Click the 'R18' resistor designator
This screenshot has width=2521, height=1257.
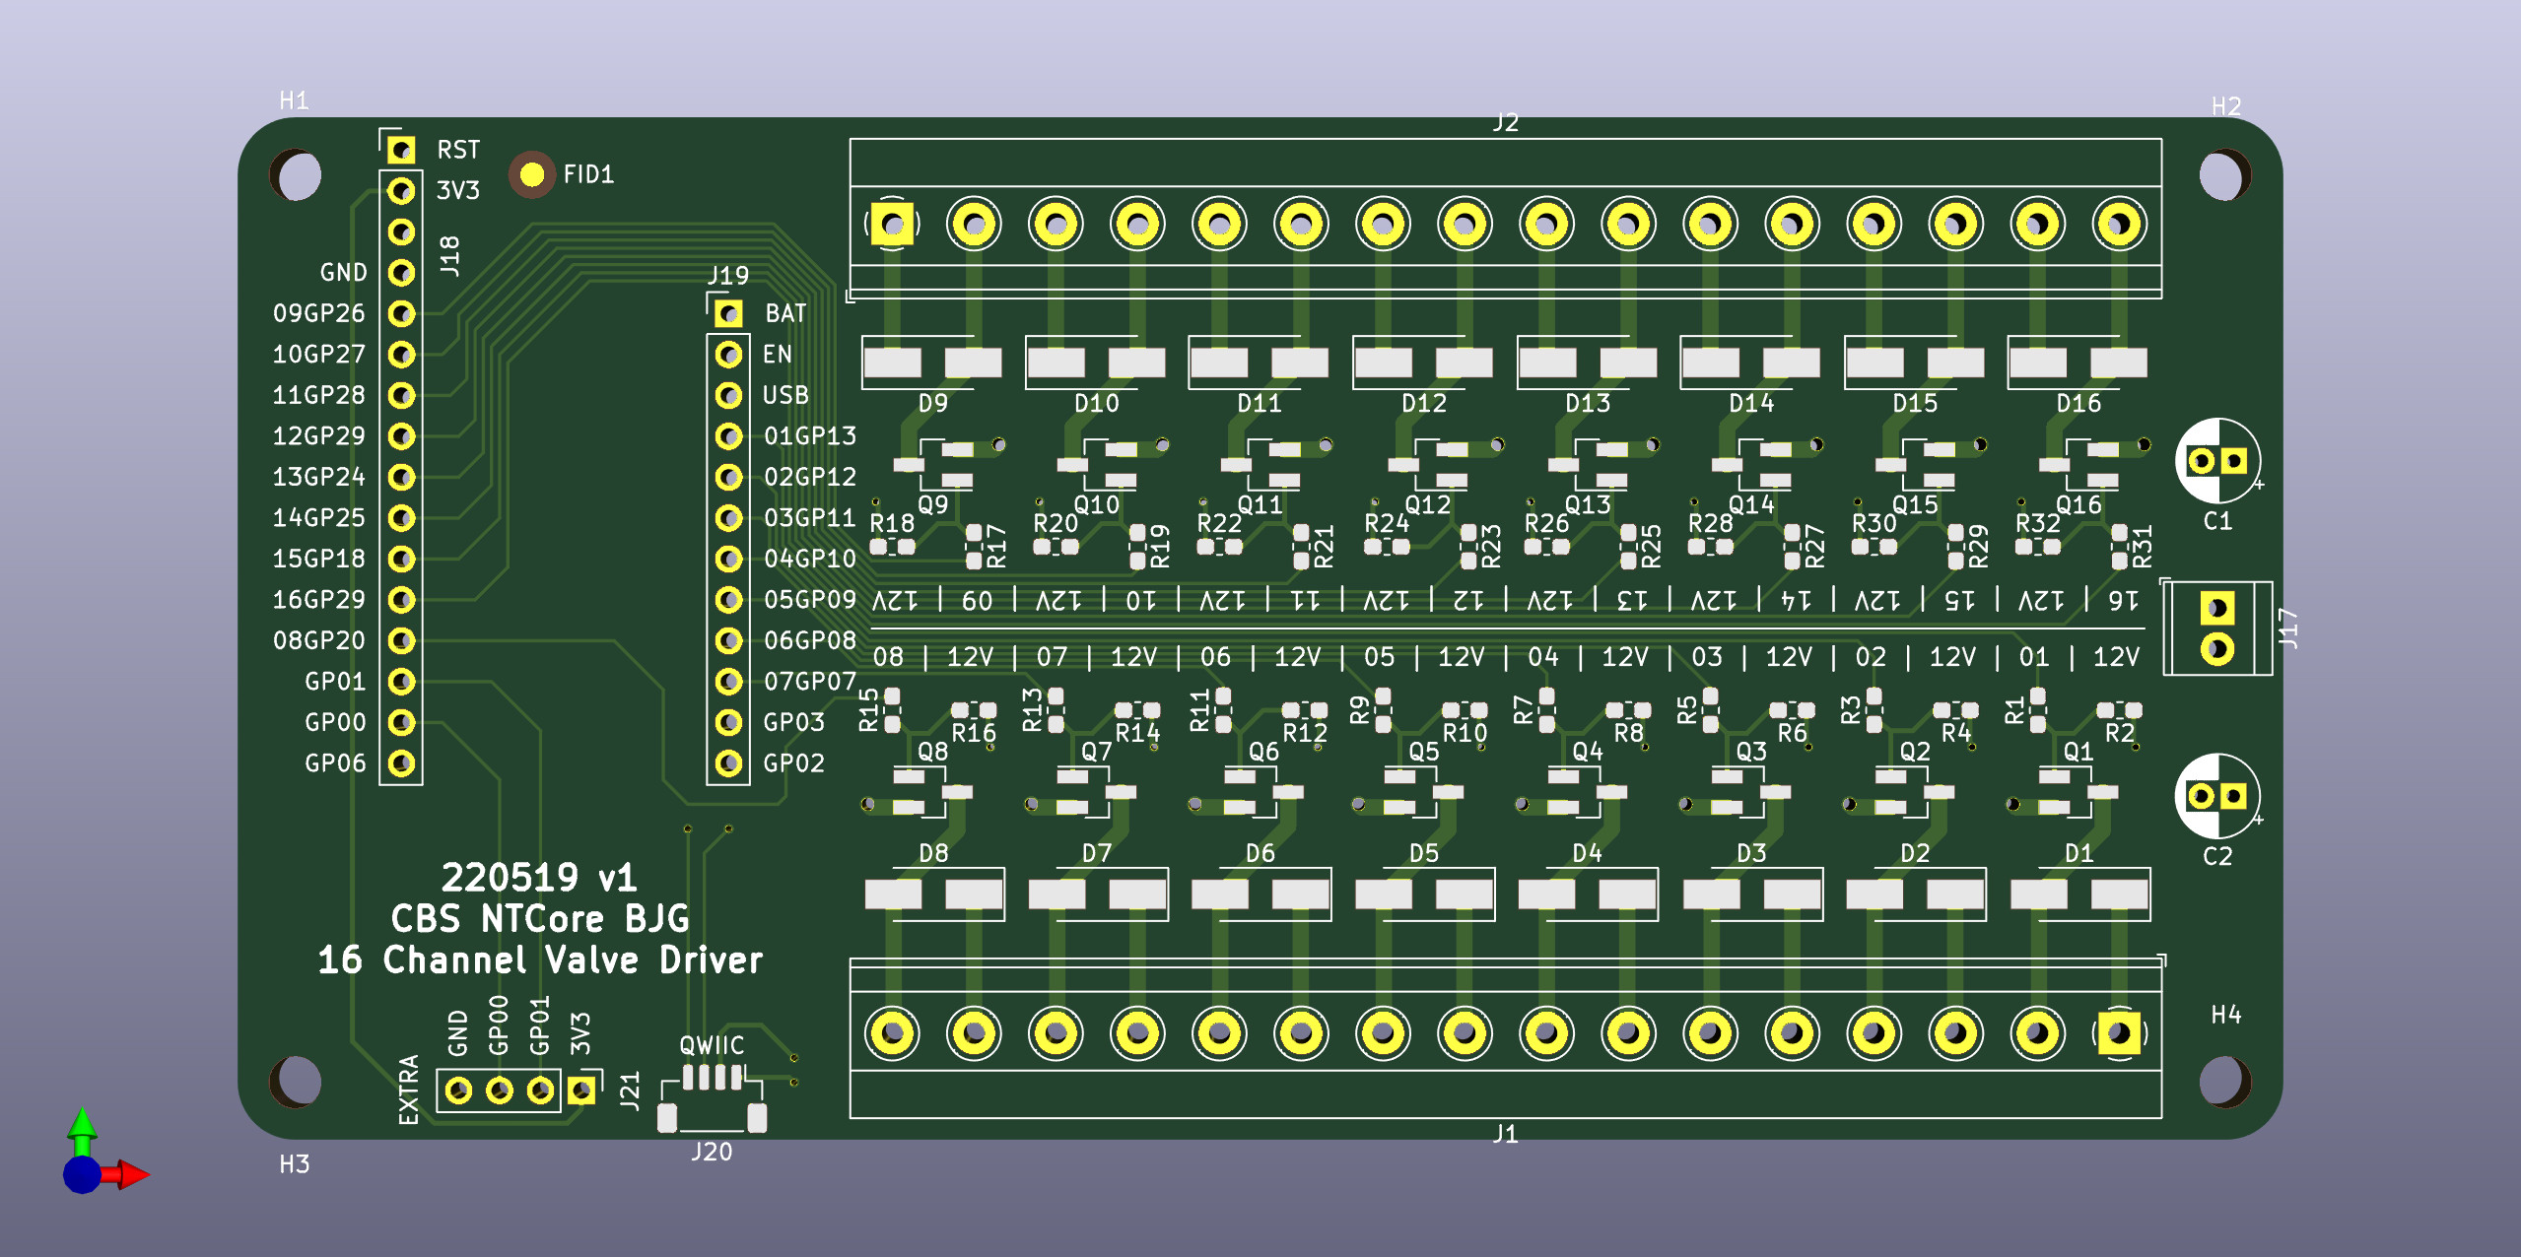click(x=892, y=523)
